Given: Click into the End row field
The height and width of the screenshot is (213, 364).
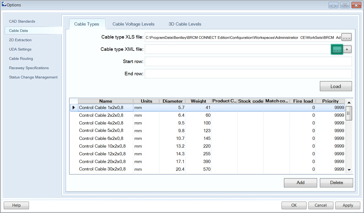Looking at the screenshot, I should coord(248,74).
